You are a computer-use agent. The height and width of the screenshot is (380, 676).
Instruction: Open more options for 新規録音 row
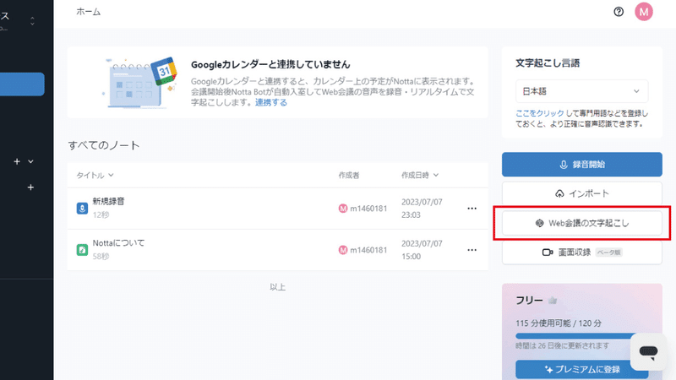click(472, 209)
